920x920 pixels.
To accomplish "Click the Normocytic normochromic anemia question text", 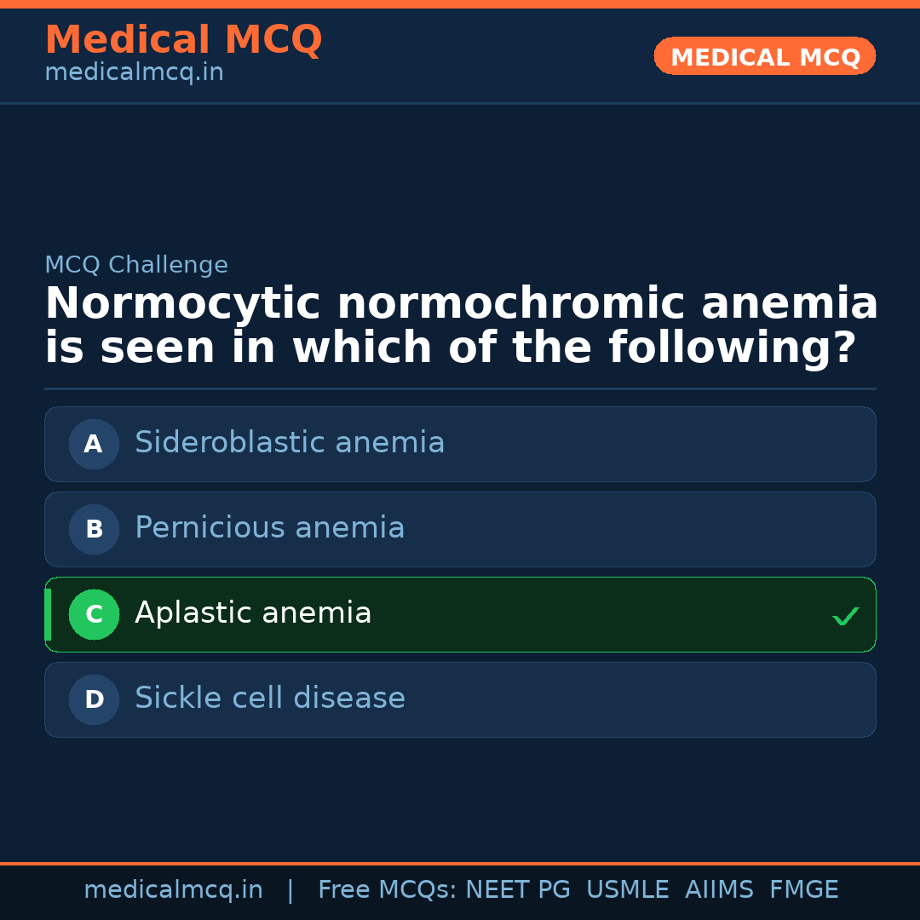I will coord(460,326).
